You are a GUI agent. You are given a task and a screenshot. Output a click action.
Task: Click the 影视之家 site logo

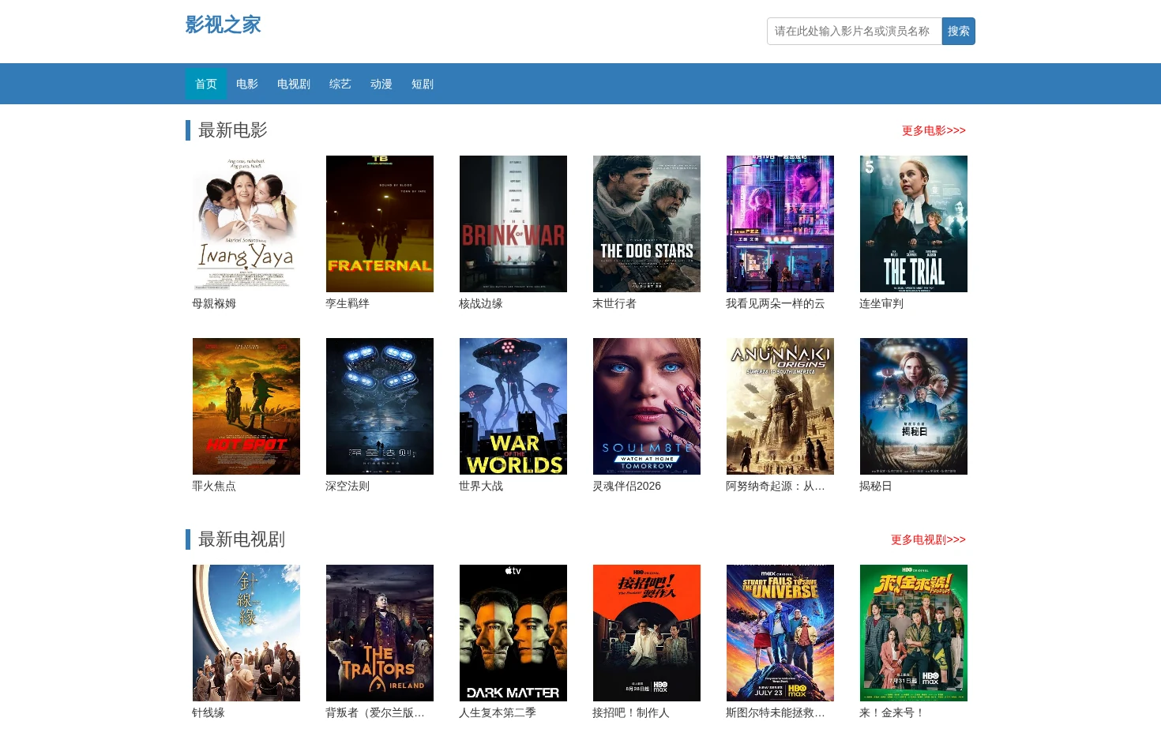[223, 24]
